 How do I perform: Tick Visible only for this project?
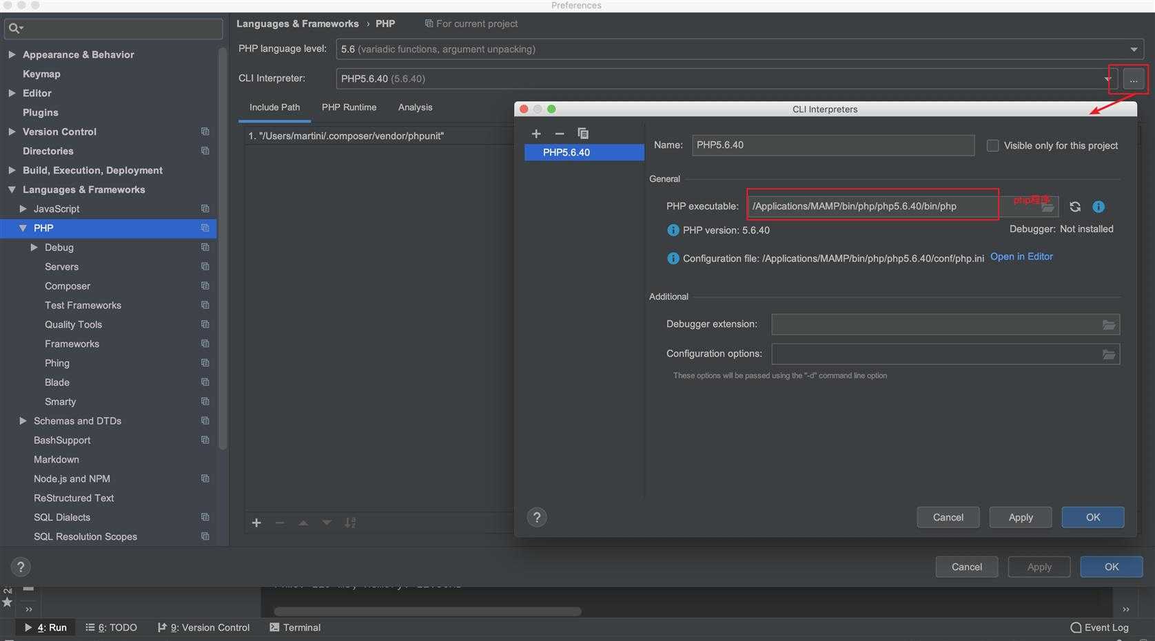[x=992, y=145]
